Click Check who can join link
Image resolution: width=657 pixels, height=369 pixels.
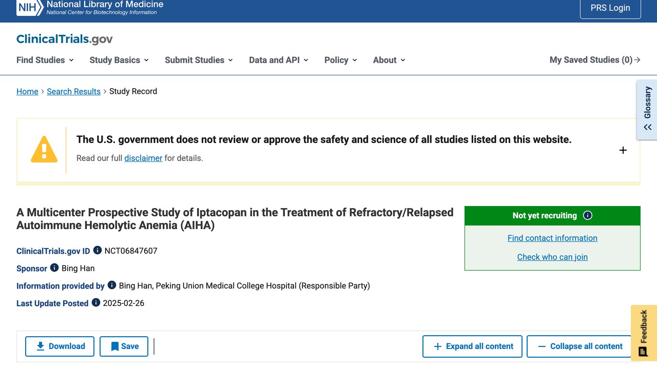tap(552, 257)
